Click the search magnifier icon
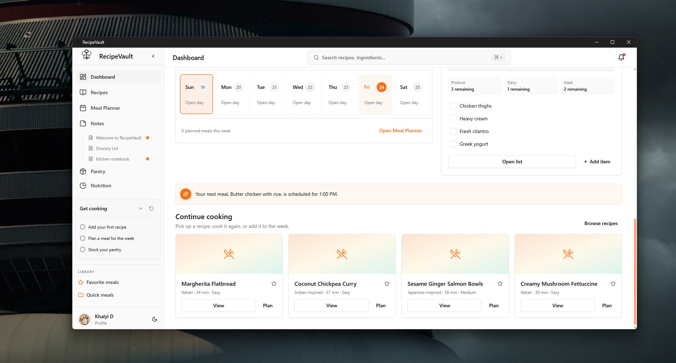676x363 pixels. (316, 58)
